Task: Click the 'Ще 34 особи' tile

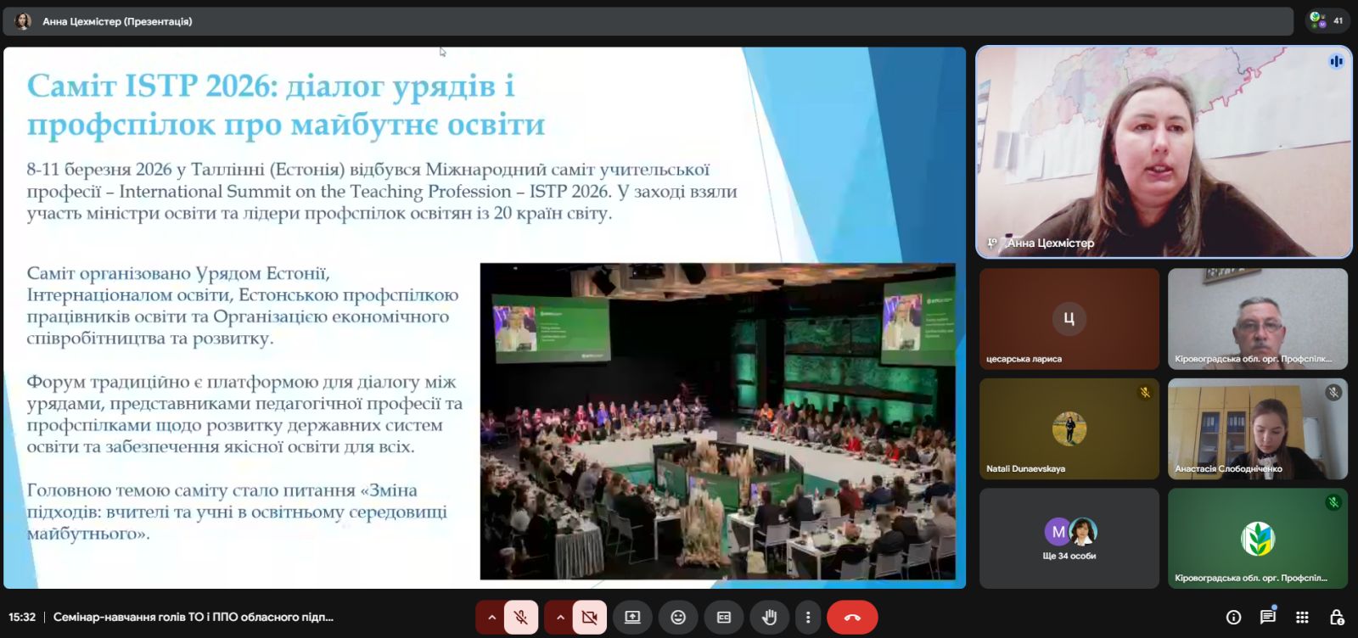Action: tap(1069, 538)
